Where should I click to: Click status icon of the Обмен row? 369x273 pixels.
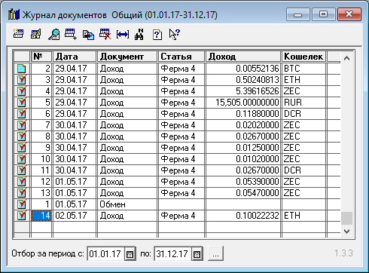tap(22, 204)
